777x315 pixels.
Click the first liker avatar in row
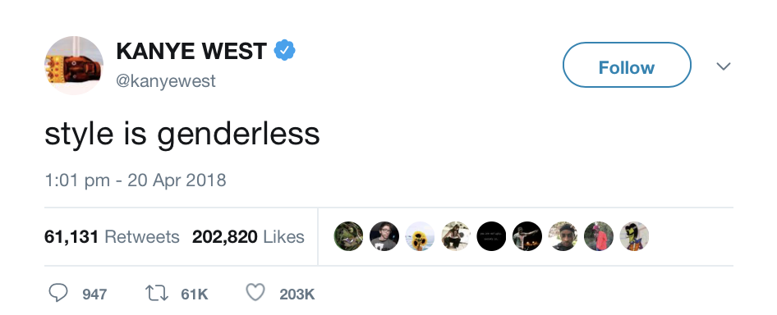click(348, 236)
